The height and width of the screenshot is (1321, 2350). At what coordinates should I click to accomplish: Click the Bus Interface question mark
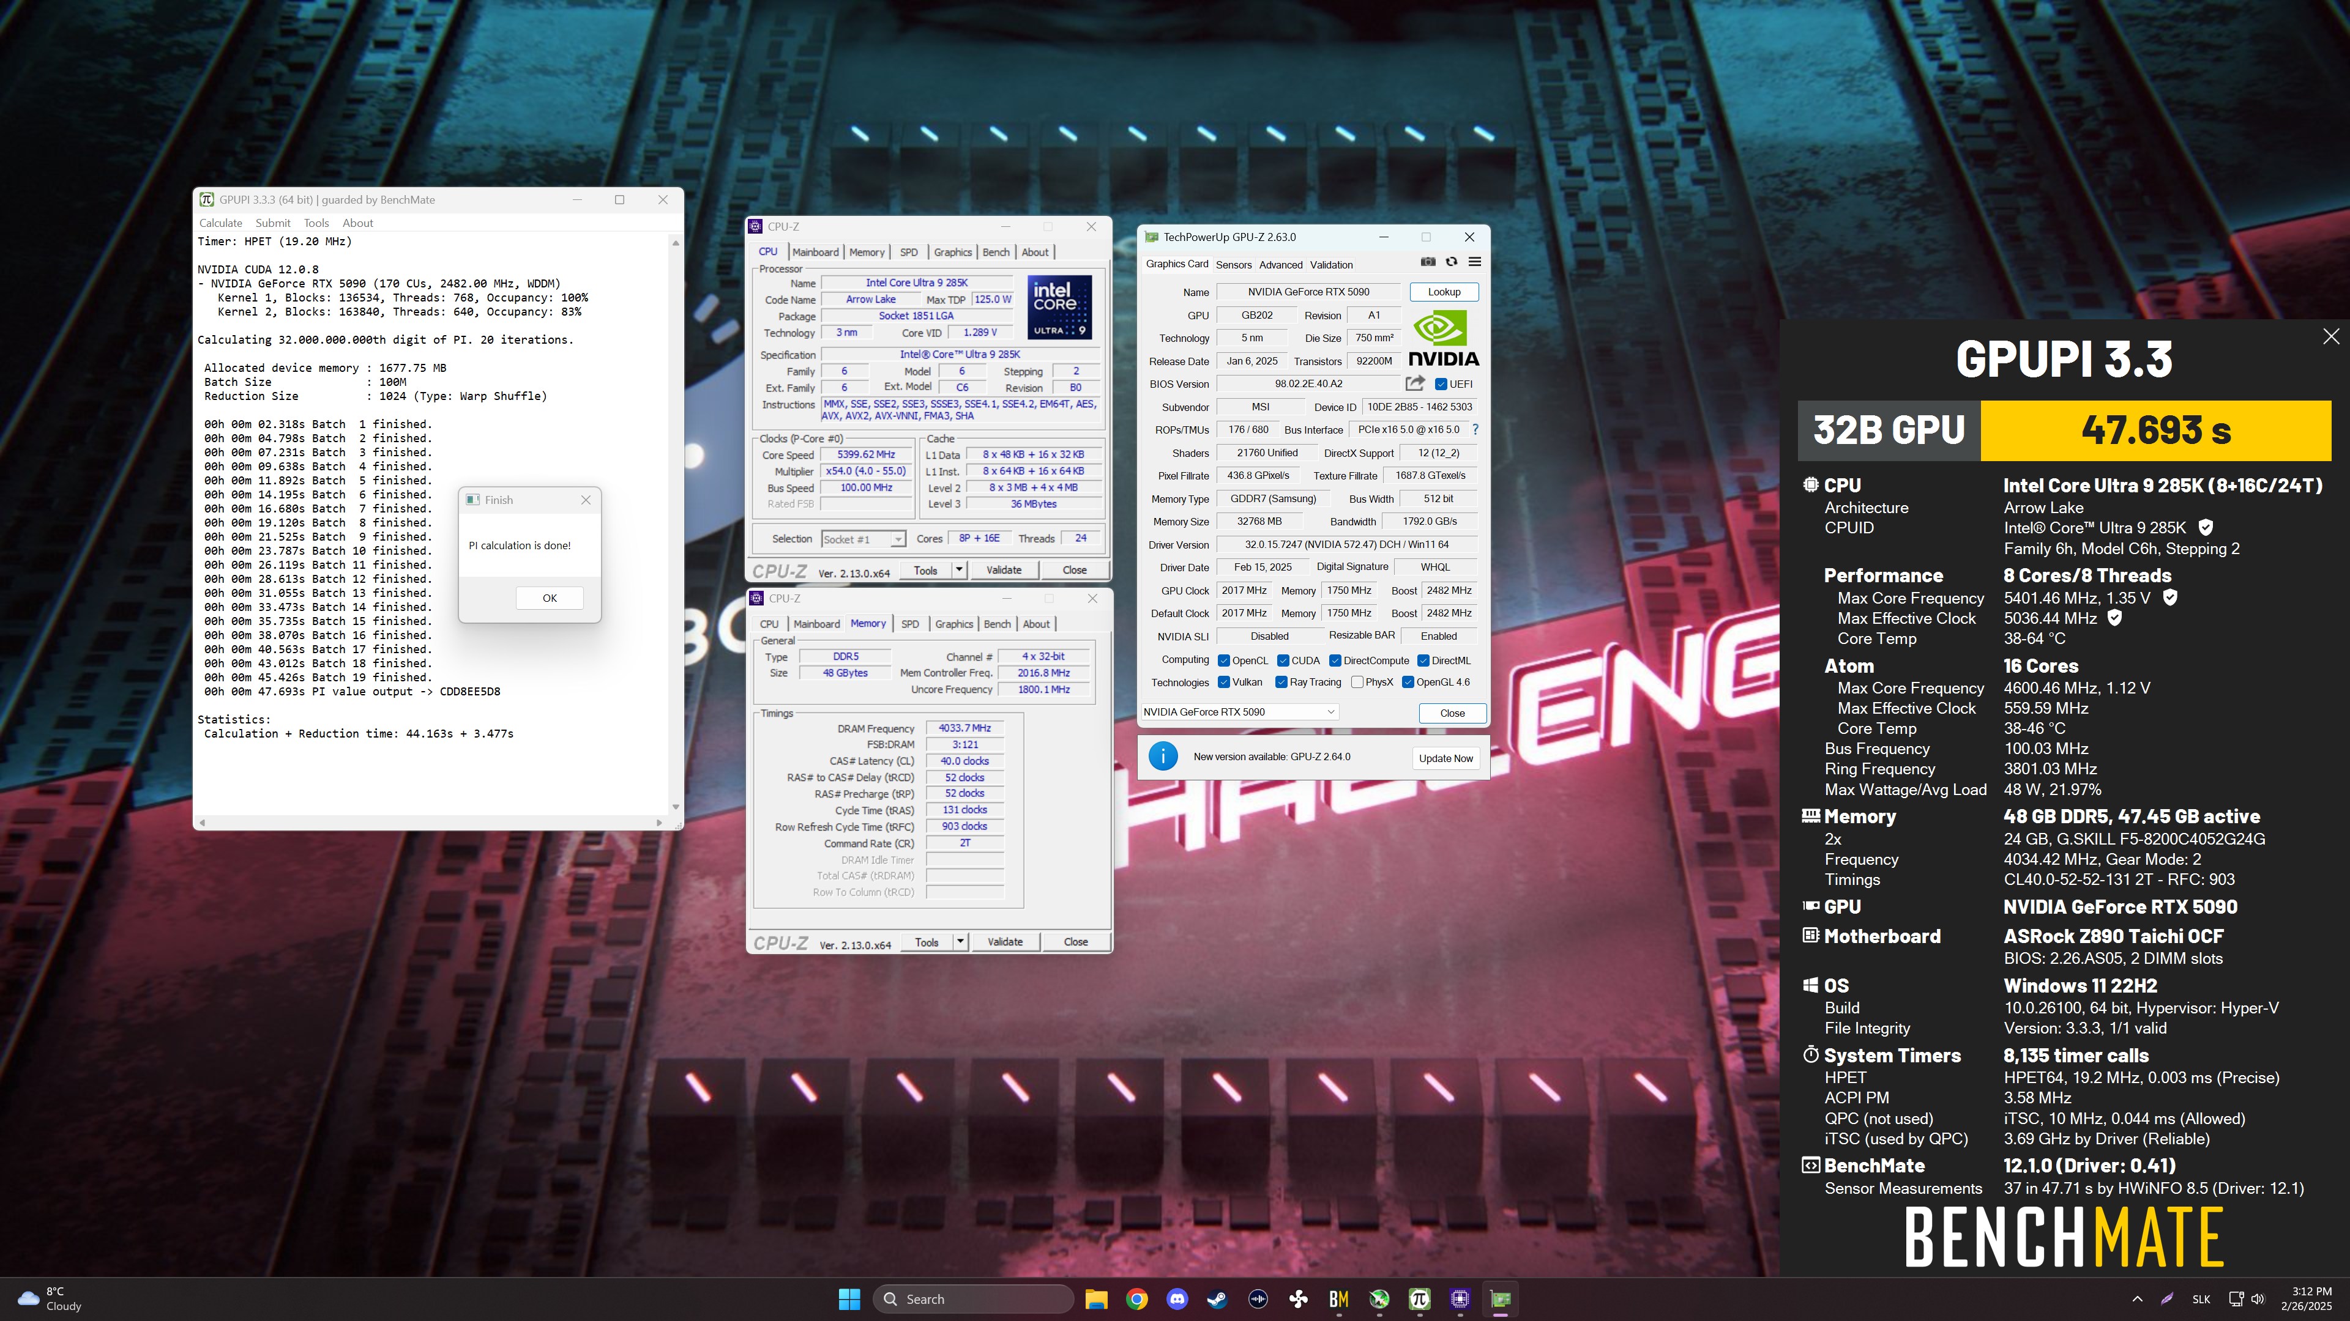1475,429
